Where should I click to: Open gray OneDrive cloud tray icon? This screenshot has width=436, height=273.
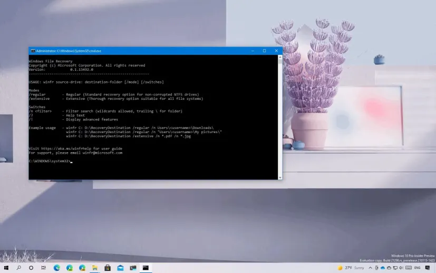click(x=389, y=268)
